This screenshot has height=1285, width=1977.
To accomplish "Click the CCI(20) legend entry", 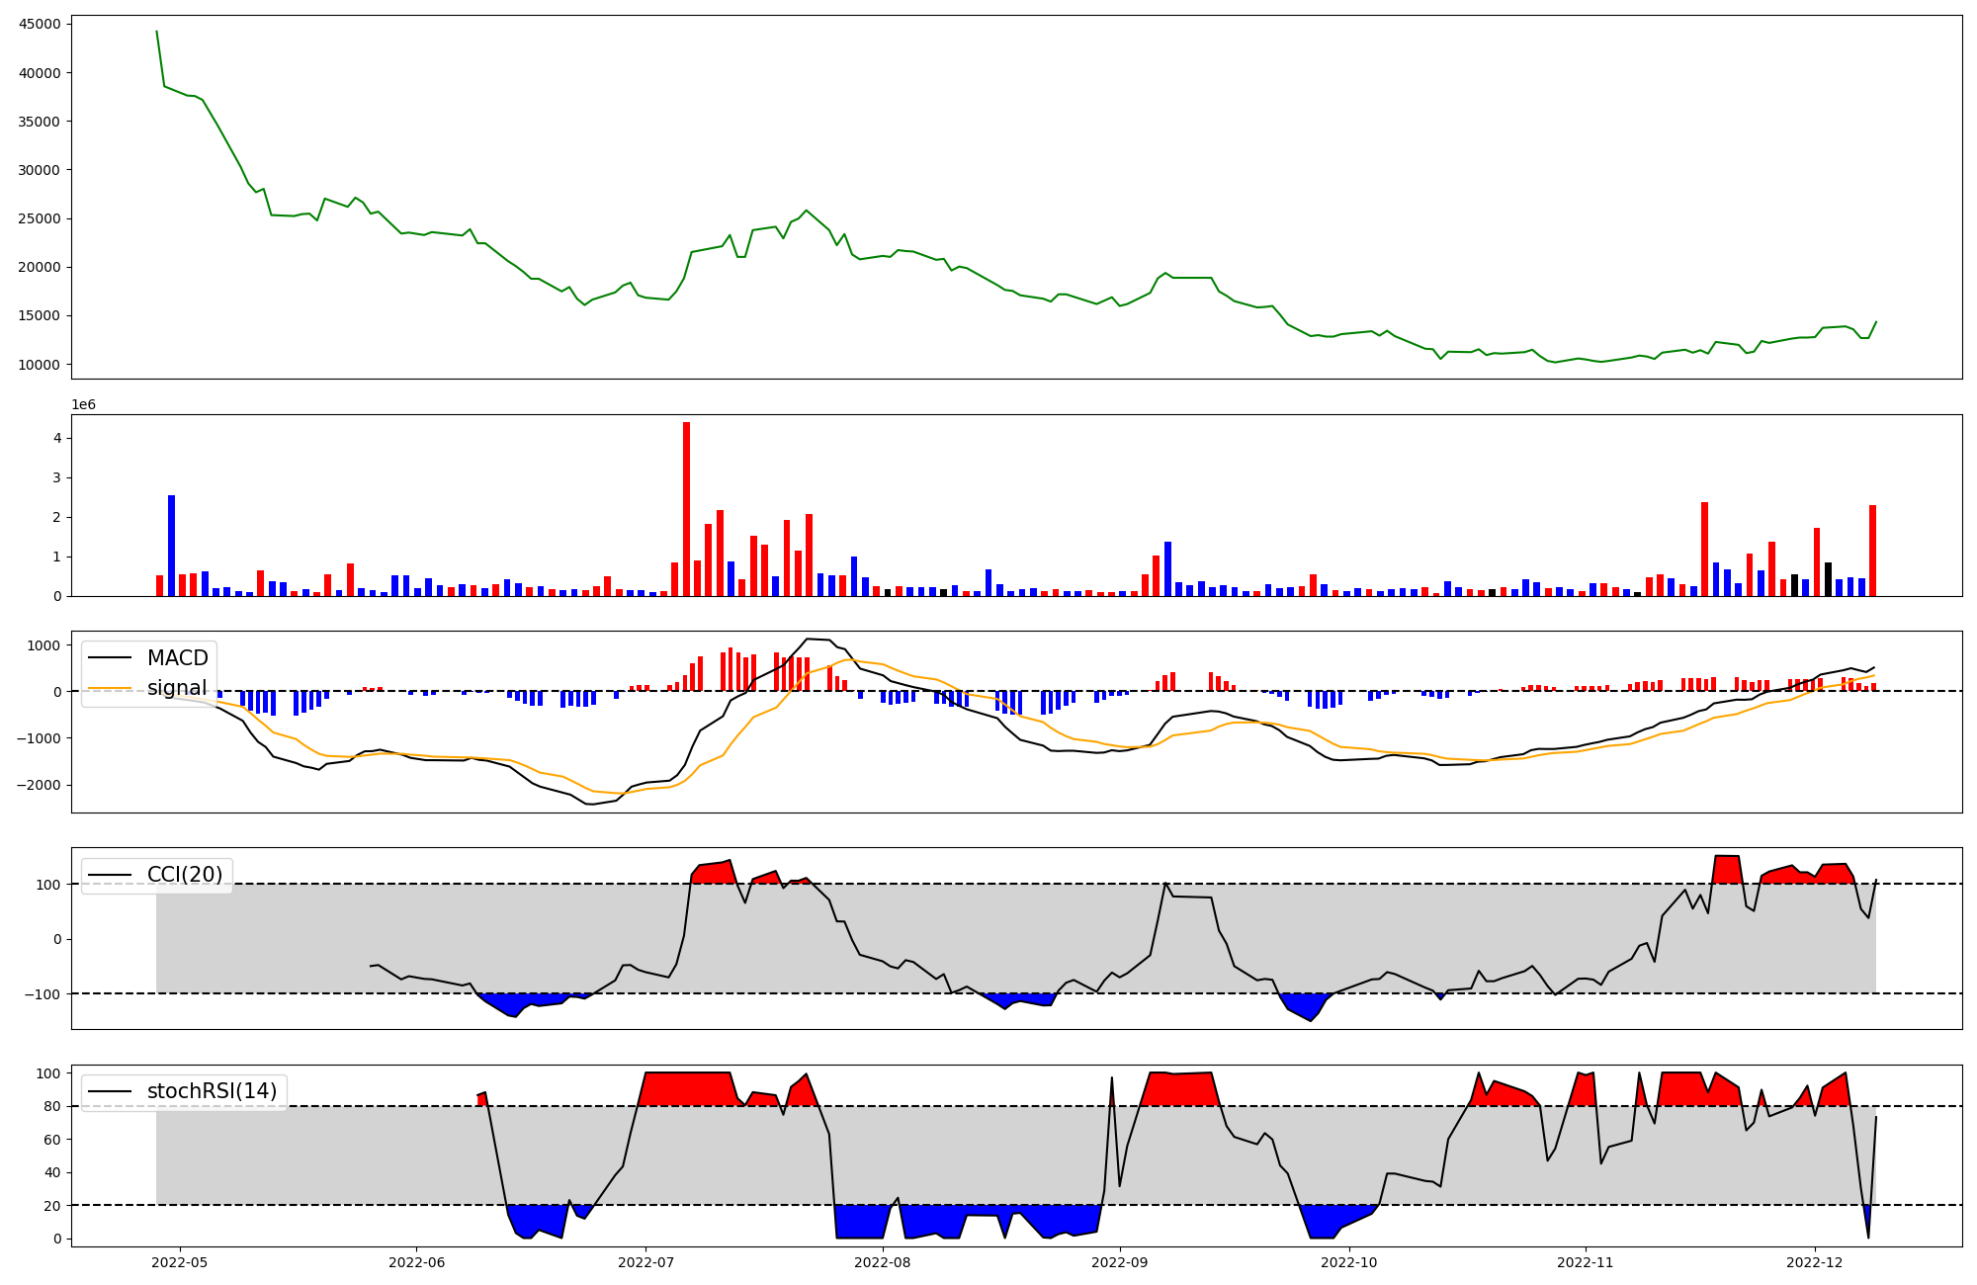I will (184, 875).
